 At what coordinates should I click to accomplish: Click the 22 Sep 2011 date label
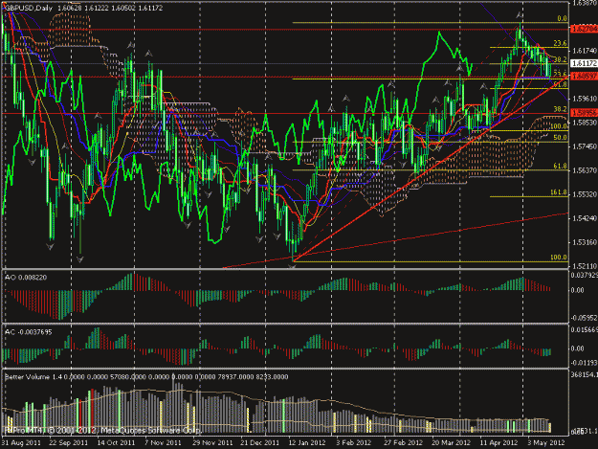68,443
